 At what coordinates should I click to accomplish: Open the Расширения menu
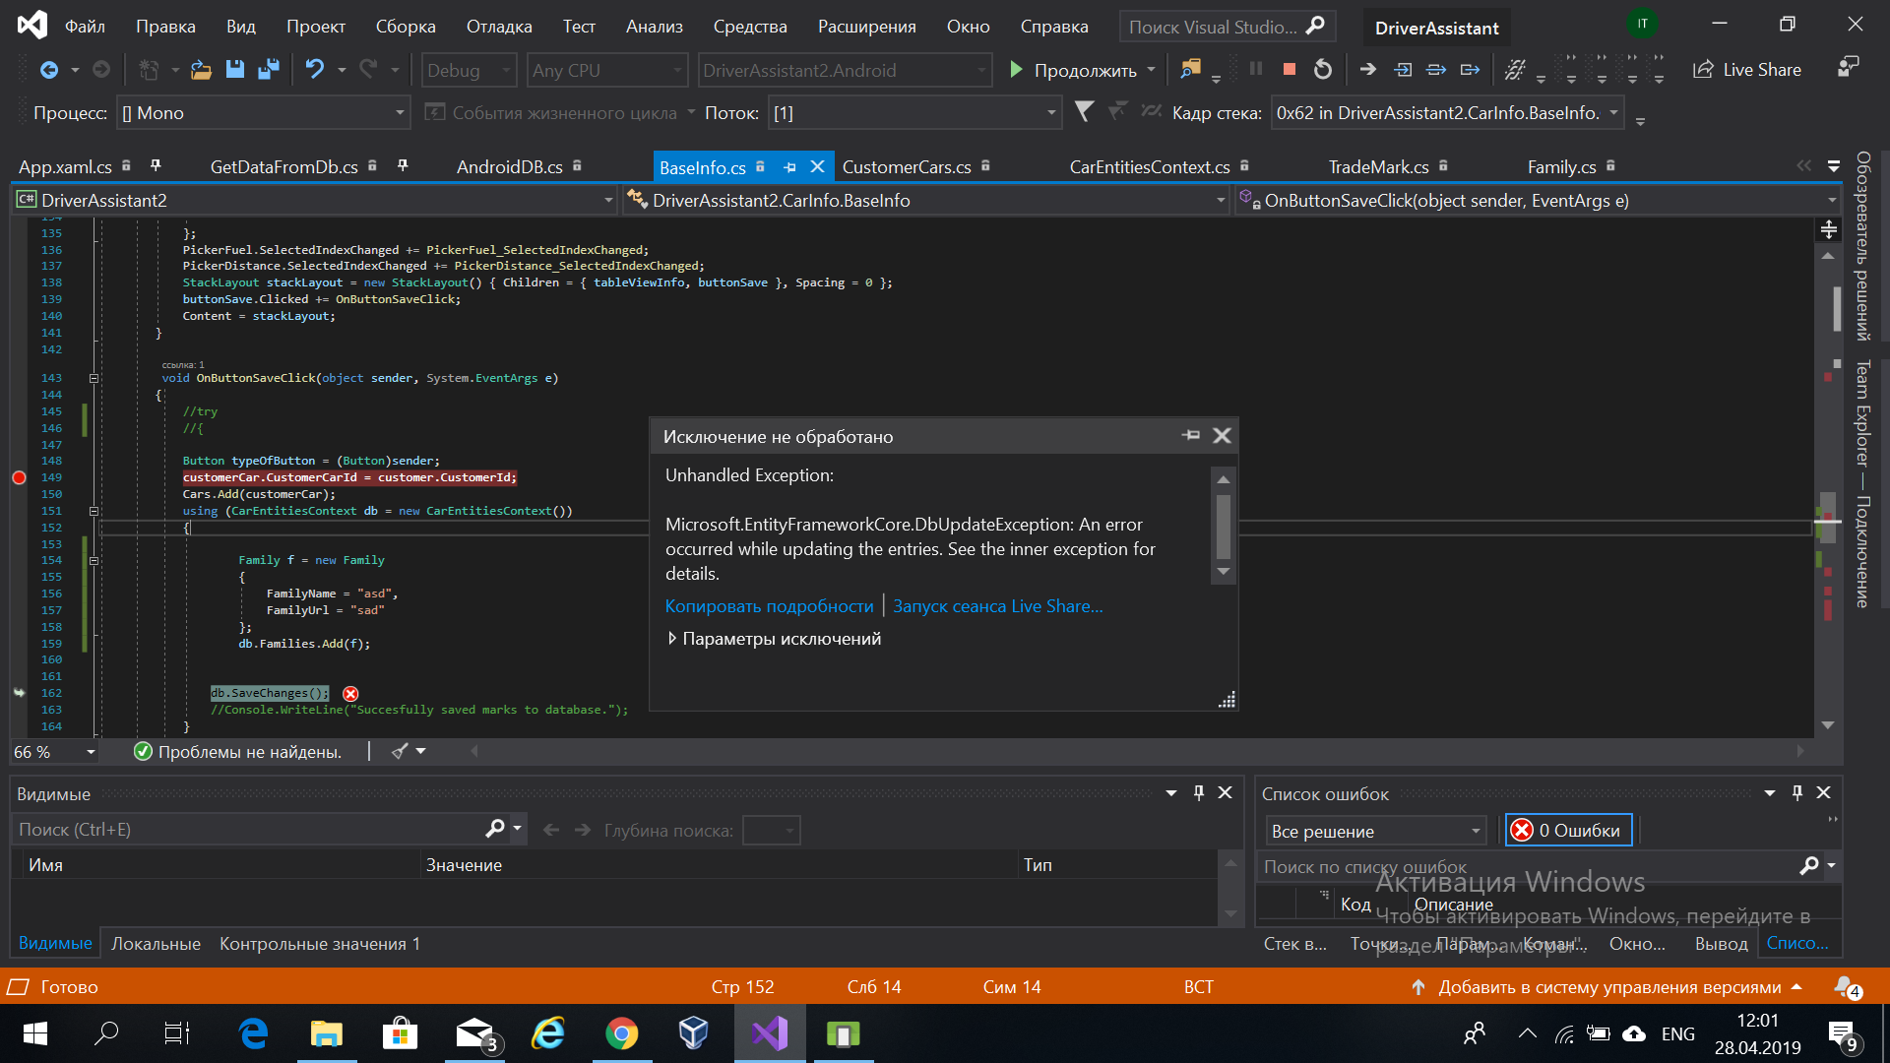866,27
